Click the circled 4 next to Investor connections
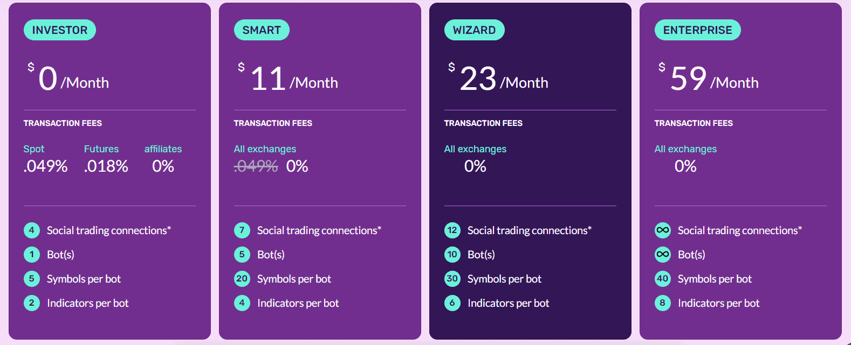This screenshot has width=851, height=345. (32, 230)
